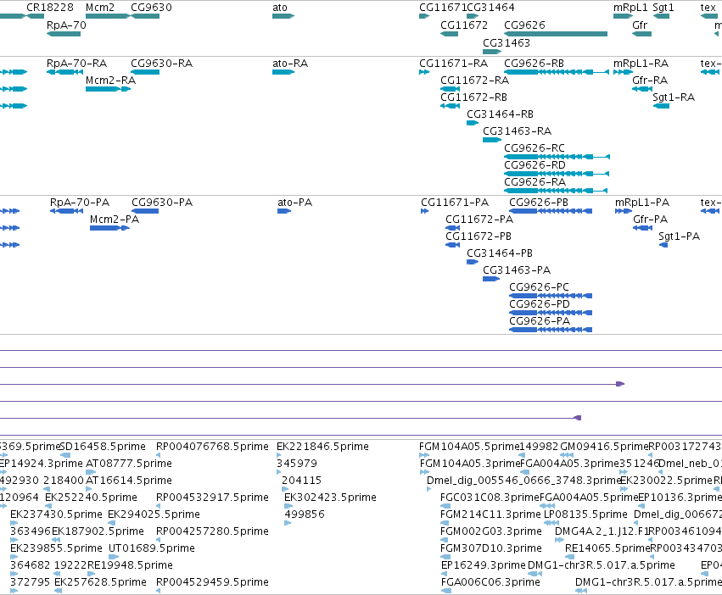Select the UT01689.5prime EST label

tap(152, 548)
